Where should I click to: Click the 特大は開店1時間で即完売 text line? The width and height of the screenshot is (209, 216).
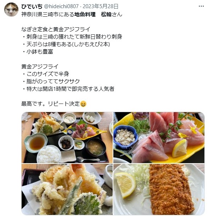[x=68, y=89]
